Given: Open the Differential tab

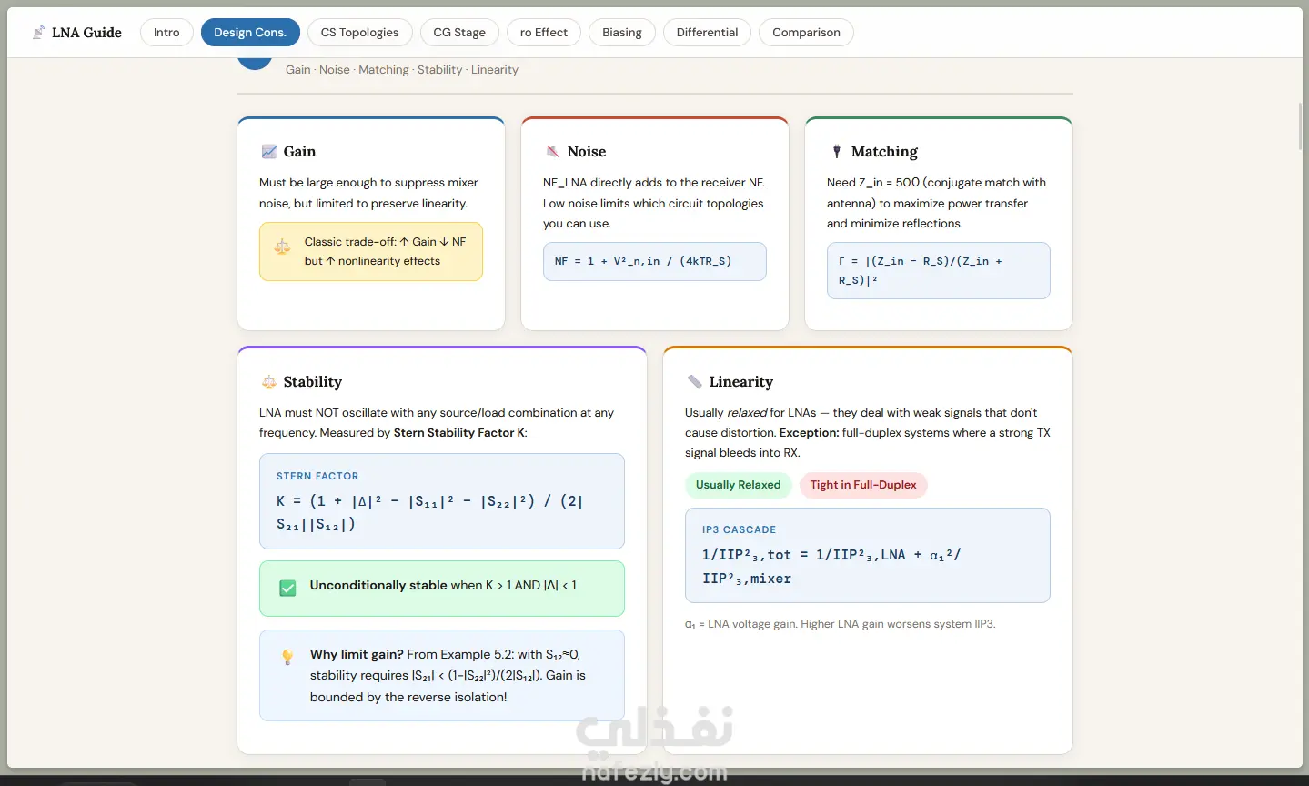Looking at the screenshot, I should (x=707, y=33).
